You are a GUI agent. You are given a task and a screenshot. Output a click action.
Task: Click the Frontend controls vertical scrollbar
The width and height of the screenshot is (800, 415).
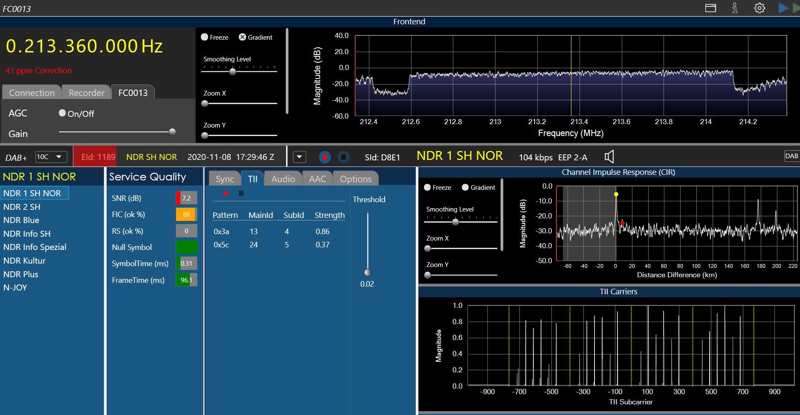tap(287, 71)
